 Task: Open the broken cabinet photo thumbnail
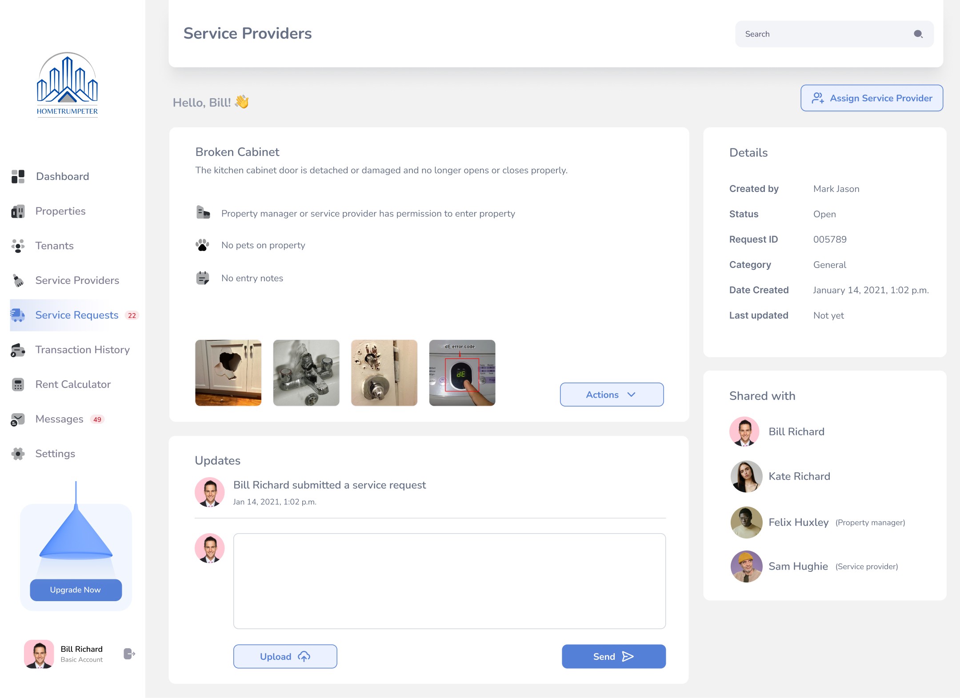pos(228,373)
